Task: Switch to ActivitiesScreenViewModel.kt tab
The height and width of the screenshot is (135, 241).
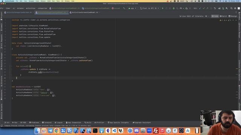Action: point(85,12)
